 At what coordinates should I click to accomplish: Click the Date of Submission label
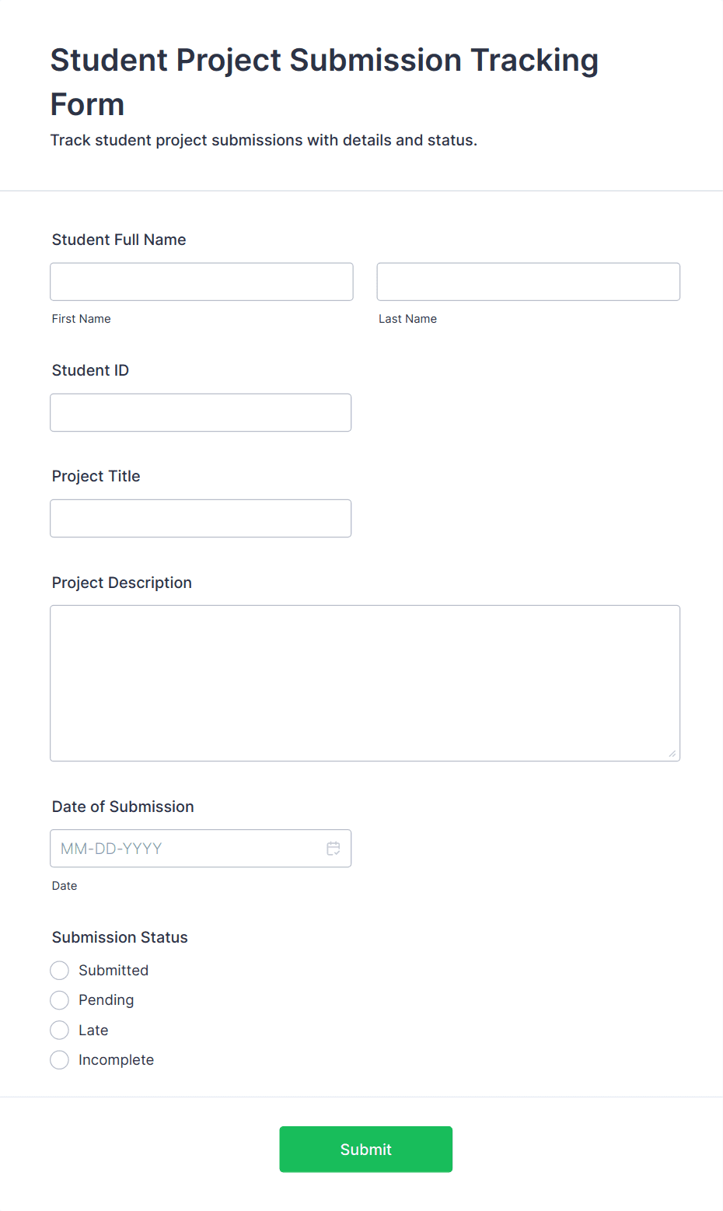coord(122,807)
